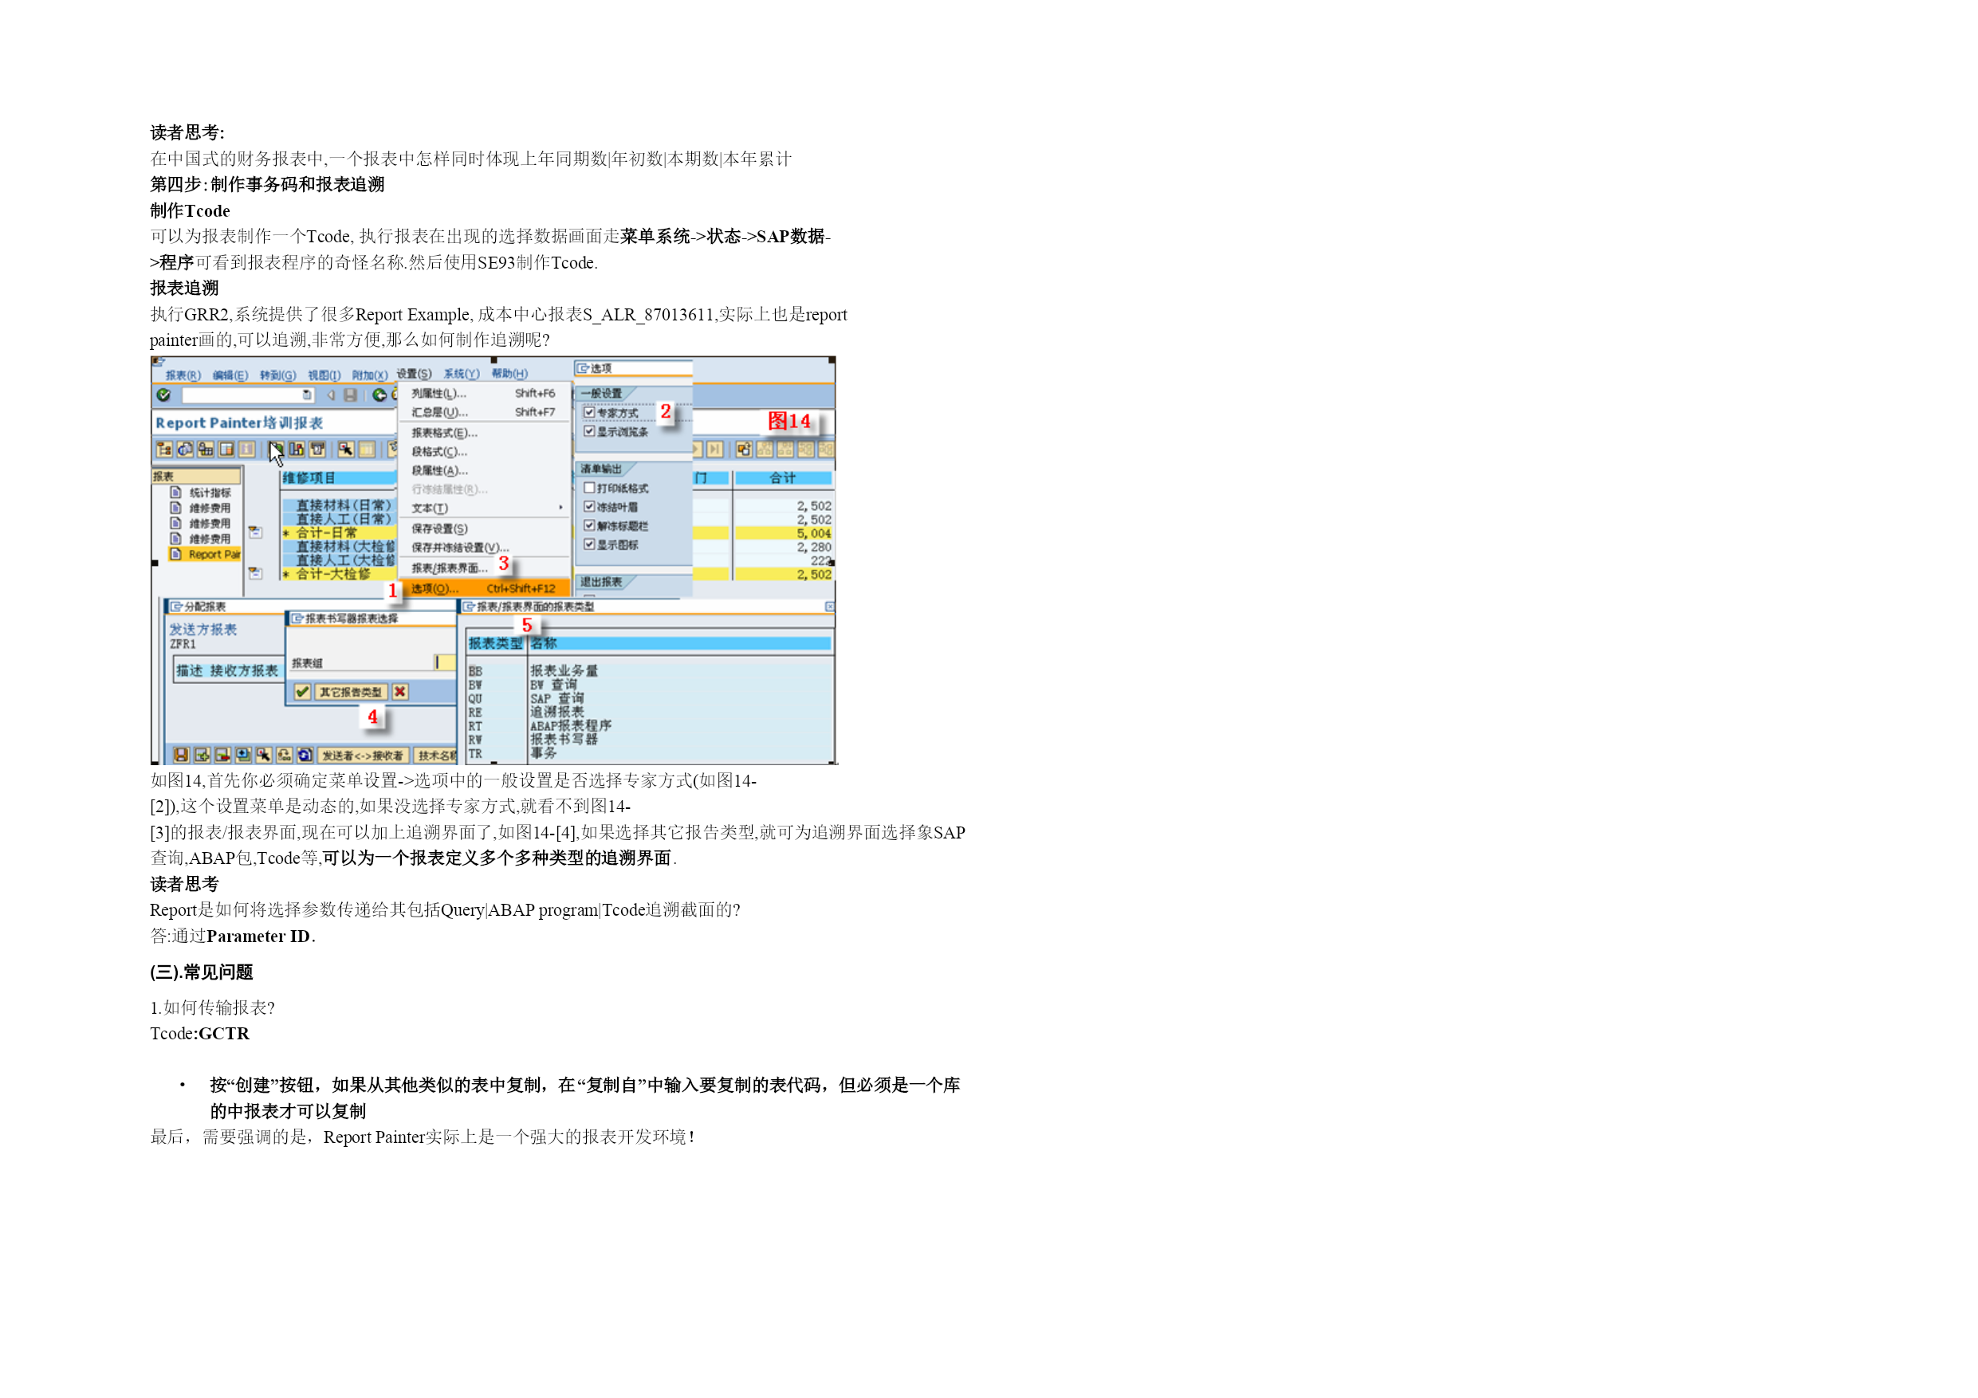
Task: Click the blue select-all icon in 分配报表 toolbar
Action: pos(243,756)
